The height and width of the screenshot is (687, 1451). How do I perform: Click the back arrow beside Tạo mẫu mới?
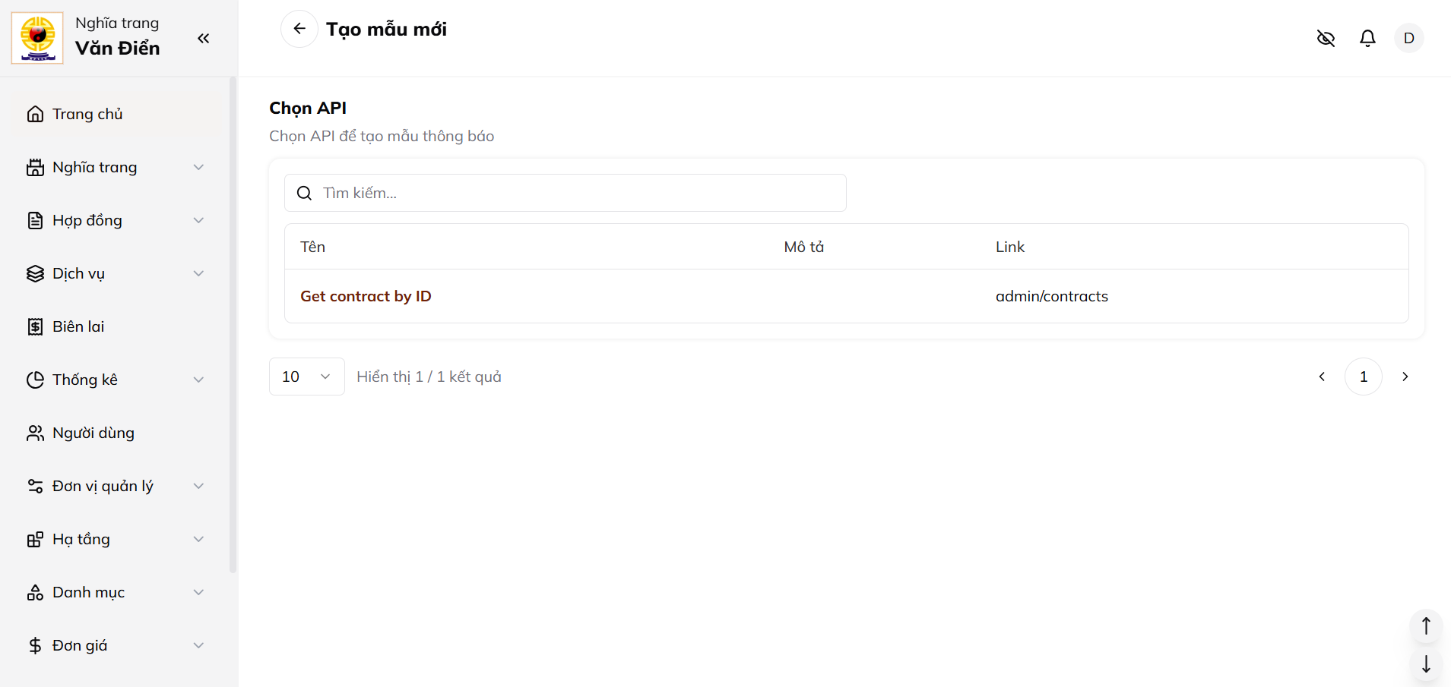pyautogui.click(x=299, y=29)
